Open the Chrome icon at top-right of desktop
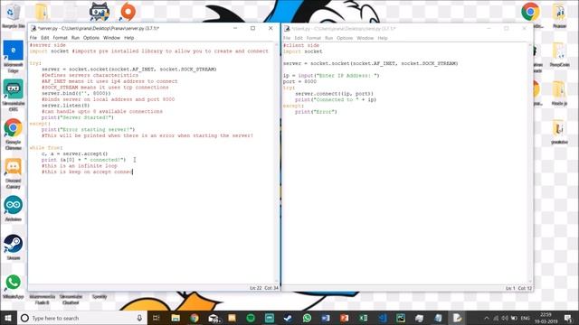579x325 pixels. pos(530,12)
